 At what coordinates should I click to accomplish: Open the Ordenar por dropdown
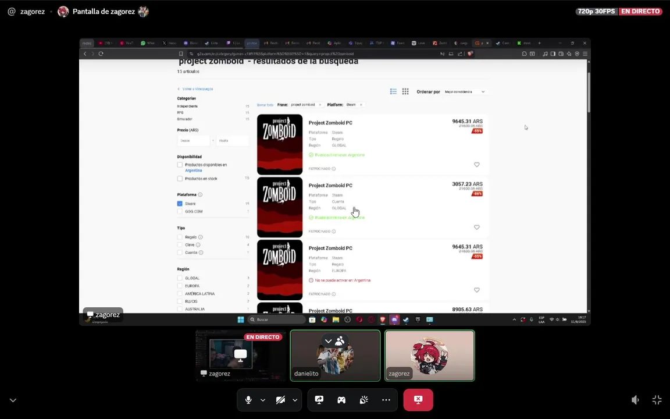[x=465, y=92]
